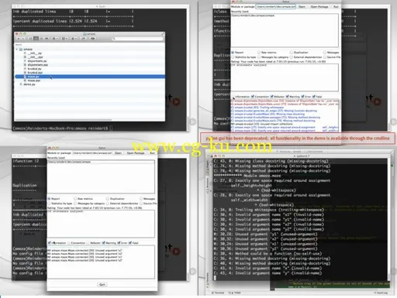This screenshot has height=298, width=397.
Task: Select External dependencies in top-right Pylint window
Action: [291, 57]
